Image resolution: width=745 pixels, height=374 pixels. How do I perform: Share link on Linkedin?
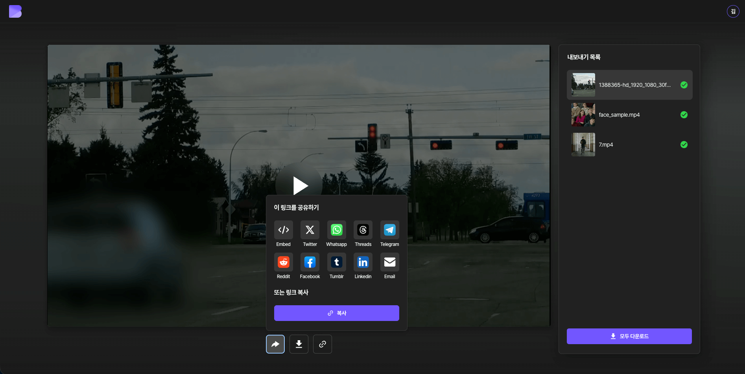tap(363, 262)
